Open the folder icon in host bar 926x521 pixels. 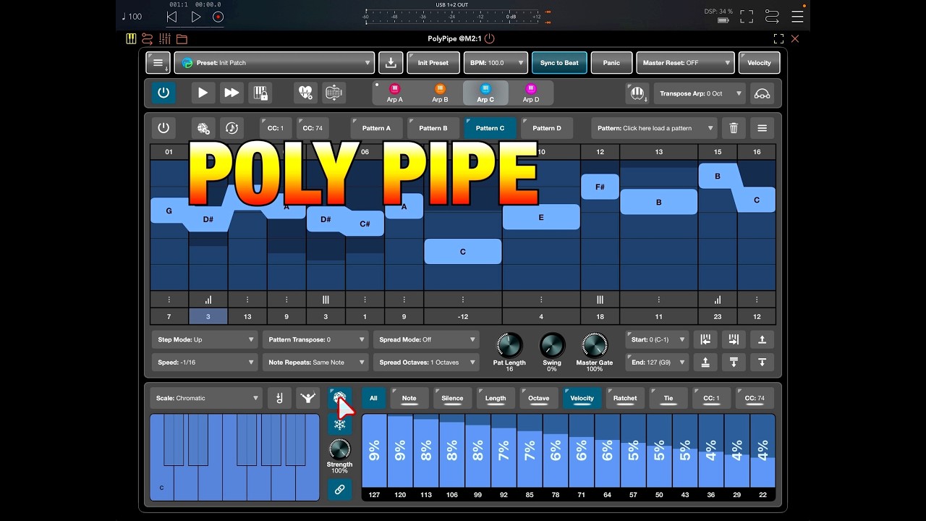[182, 38]
